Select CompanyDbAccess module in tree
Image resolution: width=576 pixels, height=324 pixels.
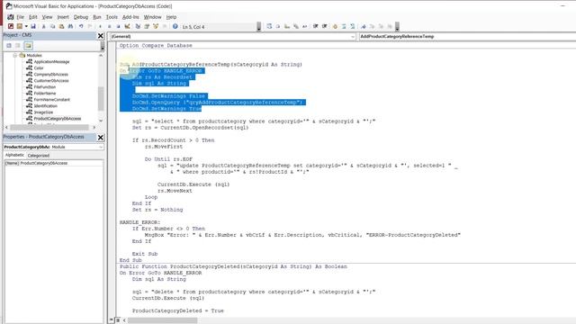(50, 74)
